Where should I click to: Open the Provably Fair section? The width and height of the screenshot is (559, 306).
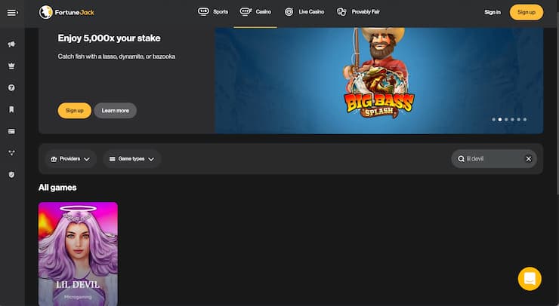pyautogui.click(x=358, y=12)
